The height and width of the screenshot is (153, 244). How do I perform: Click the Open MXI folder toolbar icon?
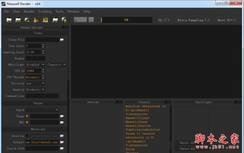pyautogui.click(x=18, y=20)
